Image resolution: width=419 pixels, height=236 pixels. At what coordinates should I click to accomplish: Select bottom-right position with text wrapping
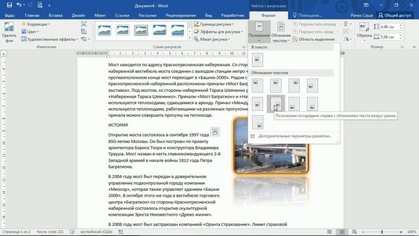[257, 122]
